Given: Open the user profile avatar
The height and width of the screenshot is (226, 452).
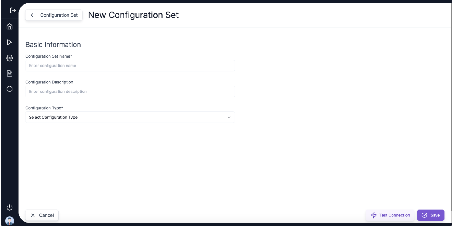Looking at the screenshot, I should point(10,220).
